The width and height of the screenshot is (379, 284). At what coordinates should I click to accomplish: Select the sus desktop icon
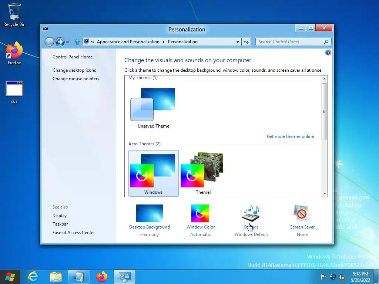click(14, 92)
